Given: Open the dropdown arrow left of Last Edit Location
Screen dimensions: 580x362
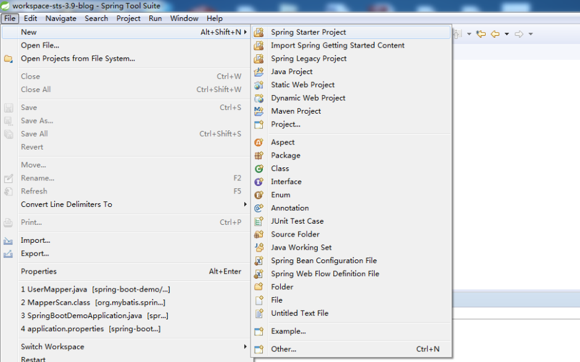Looking at the screenshot, I should coord(469,34).
